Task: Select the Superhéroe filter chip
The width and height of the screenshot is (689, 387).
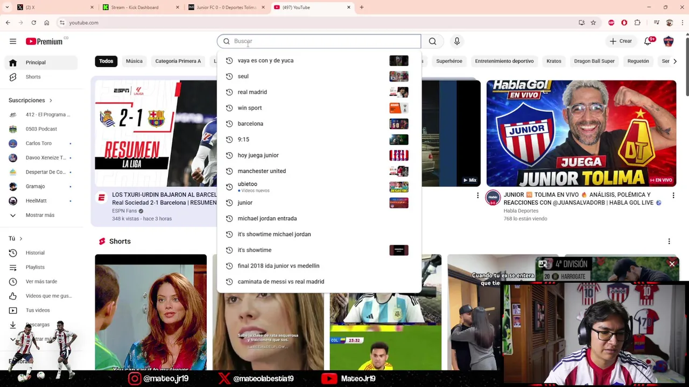Action: [449, 61]
